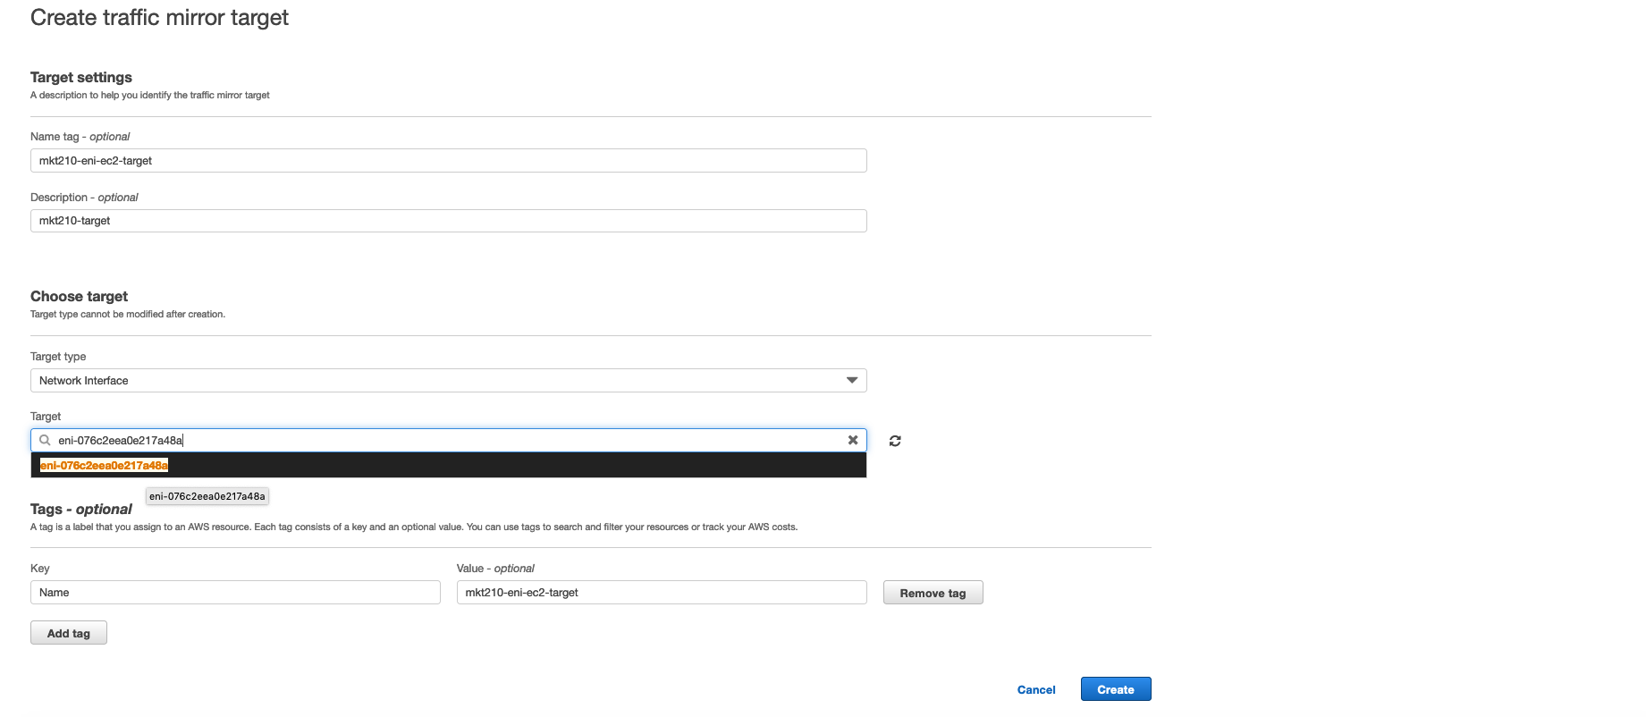Focus the Description text box
The height and width of the screenshot is (717, 1646).
[x=447, y=221]
